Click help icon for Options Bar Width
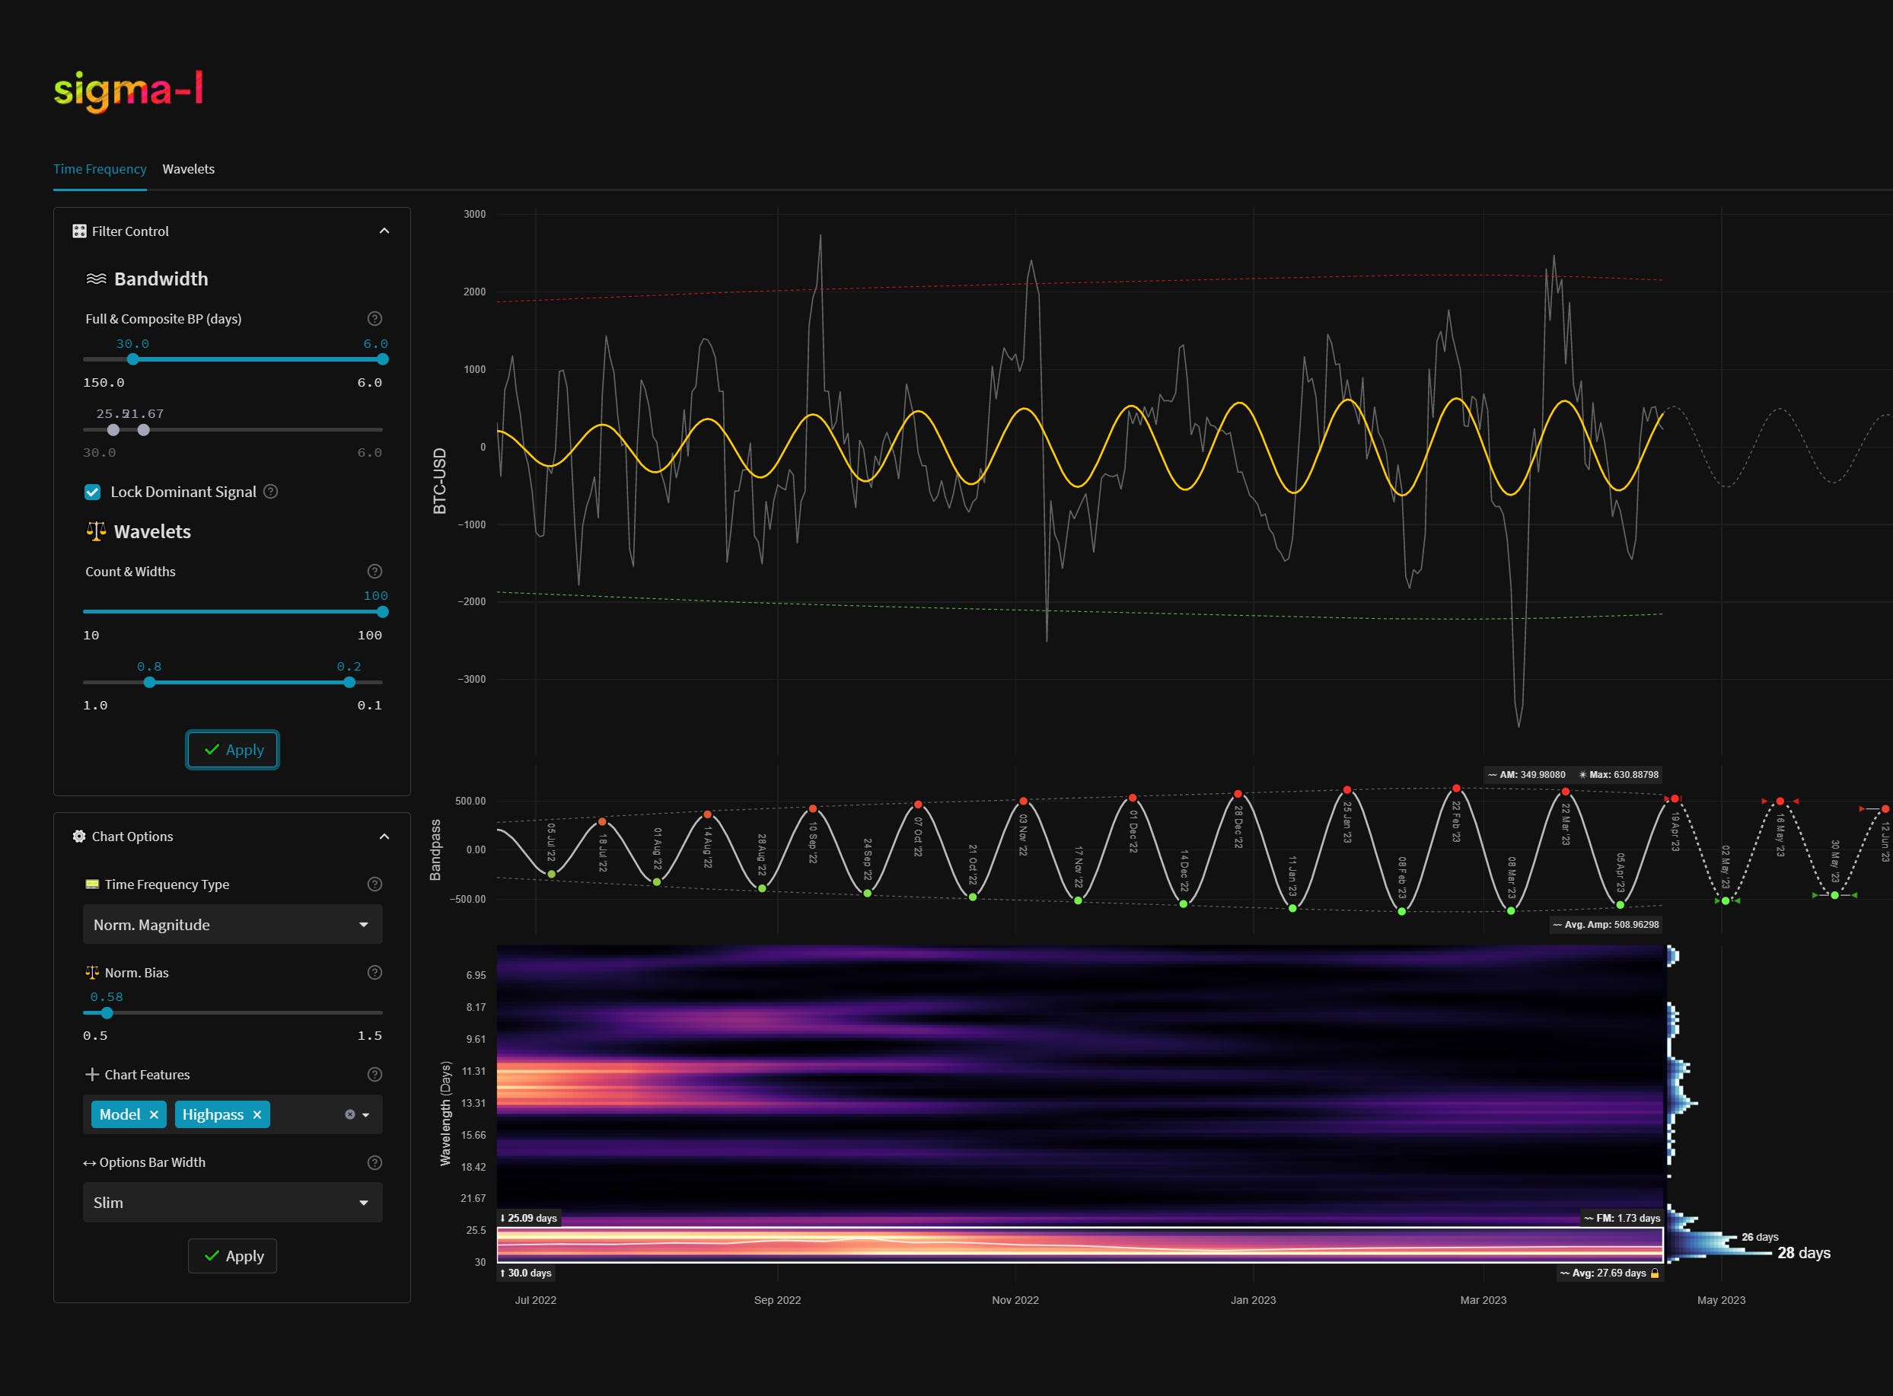The height and width of the screenshot is (1396, 1893). tap(374, 1162)
